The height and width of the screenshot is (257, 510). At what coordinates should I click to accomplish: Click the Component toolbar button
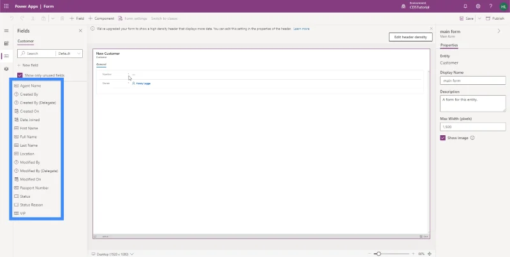pos(101,18)
